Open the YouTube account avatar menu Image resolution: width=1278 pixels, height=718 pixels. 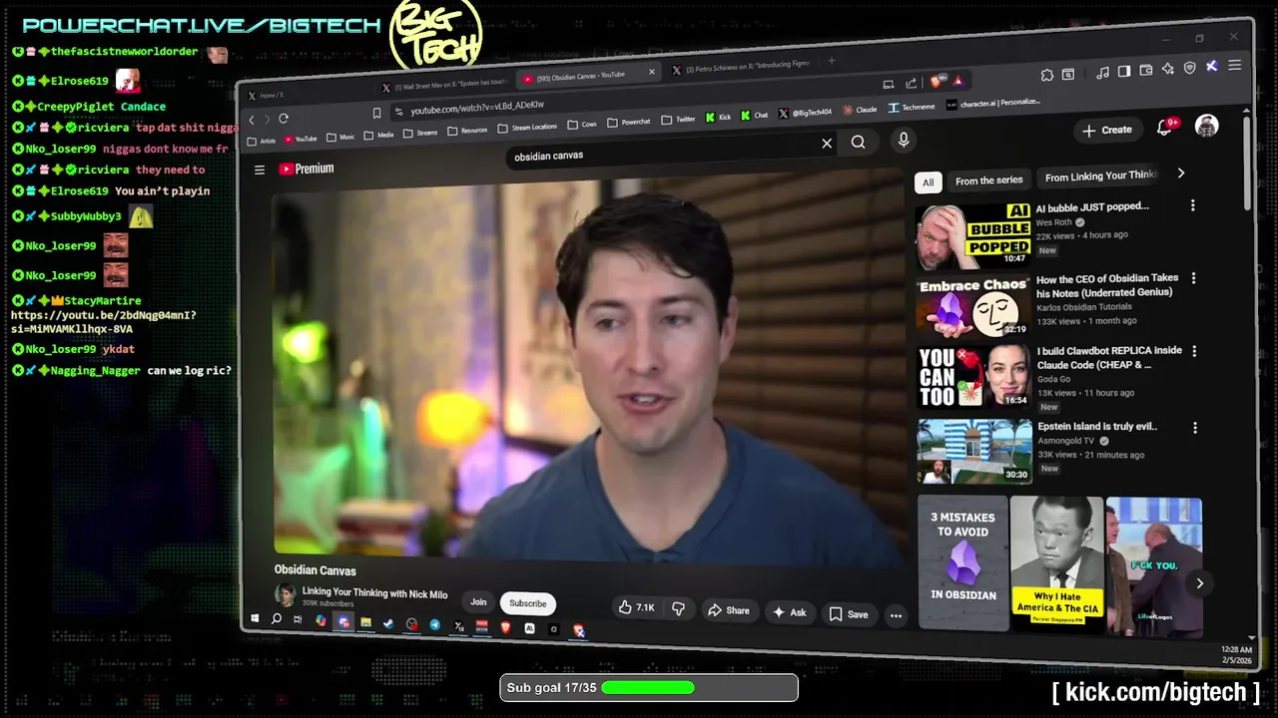[1206, 127]
